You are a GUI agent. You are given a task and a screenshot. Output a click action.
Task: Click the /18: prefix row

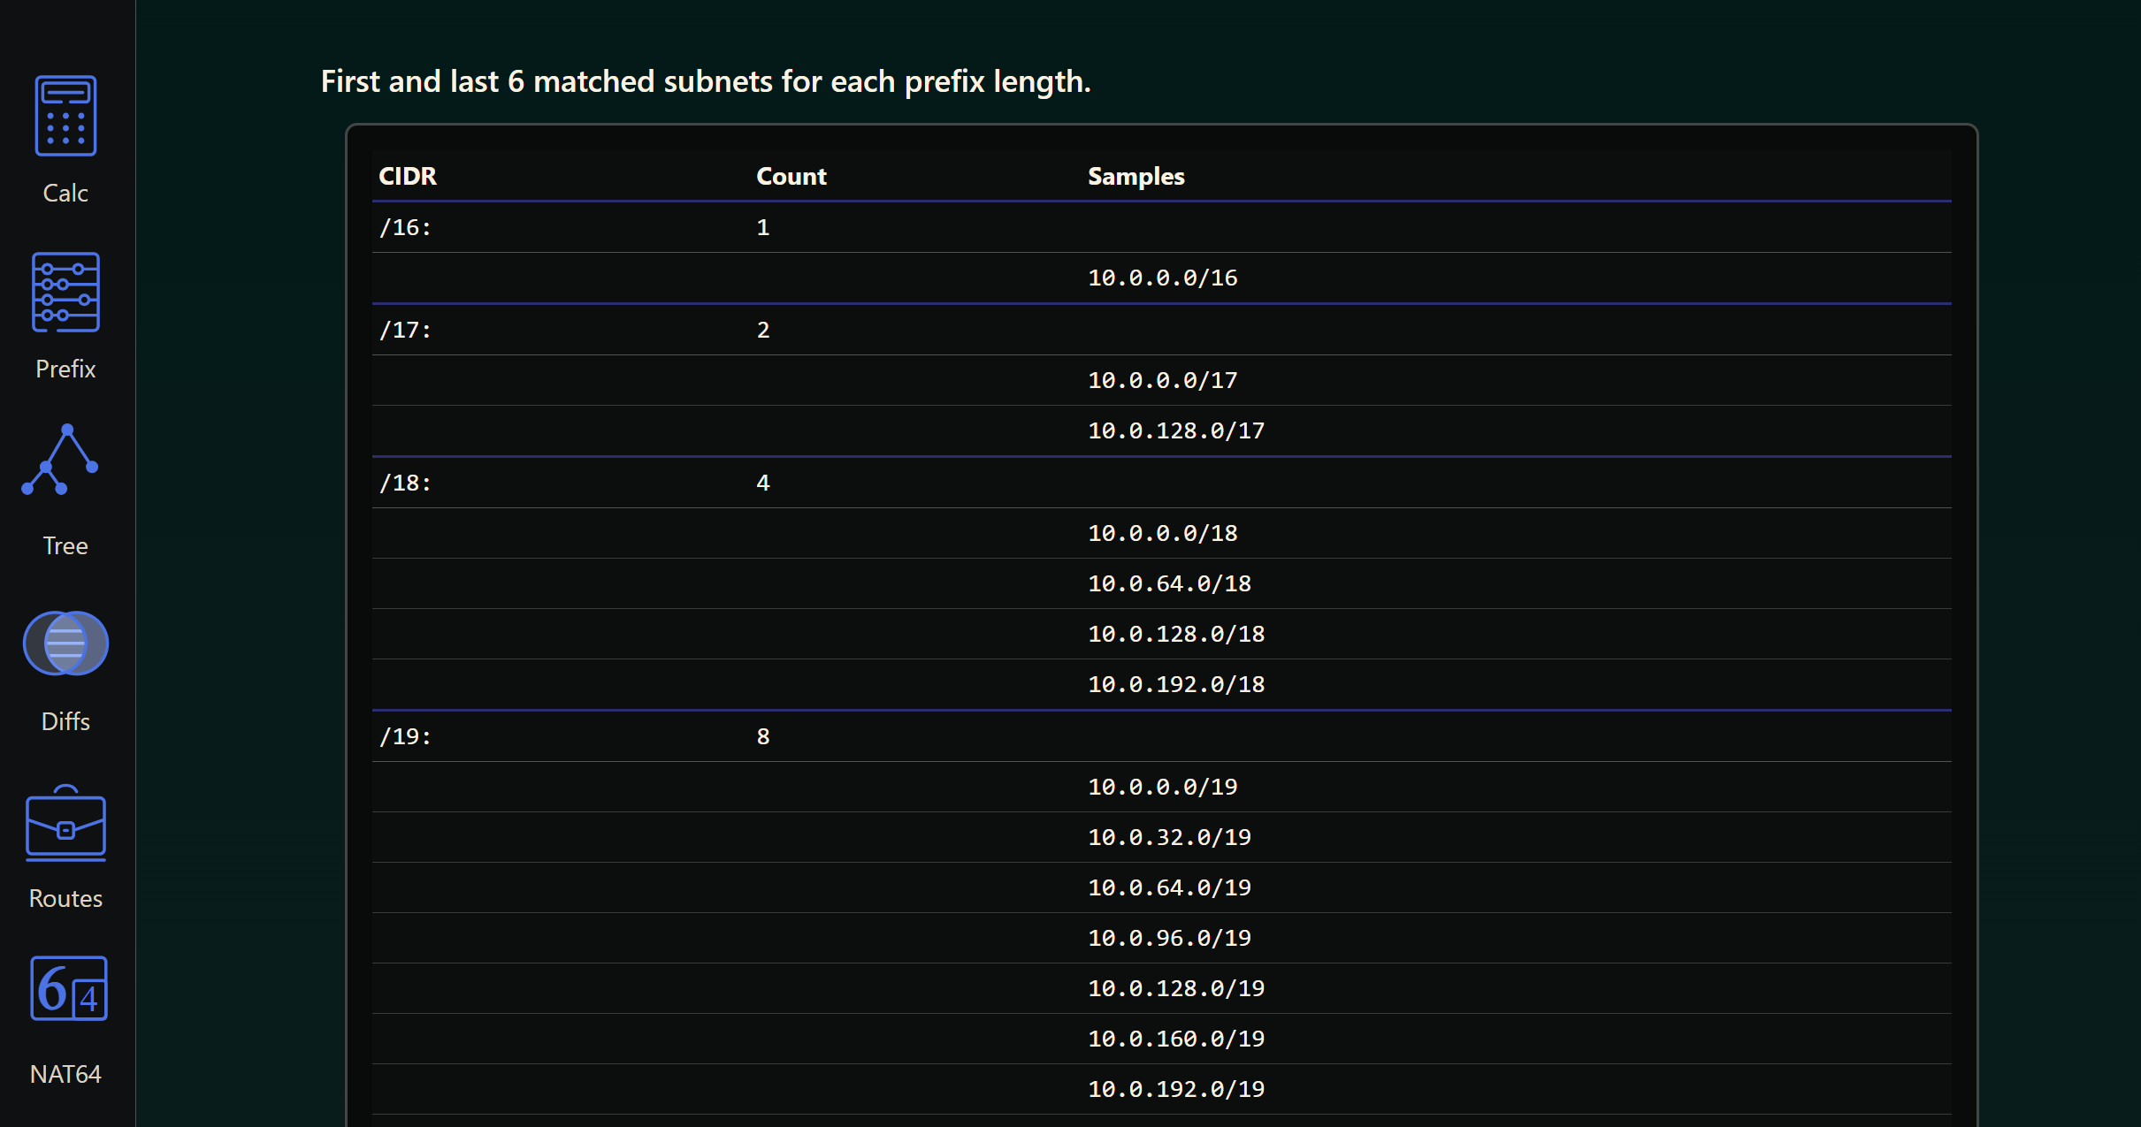405,483
